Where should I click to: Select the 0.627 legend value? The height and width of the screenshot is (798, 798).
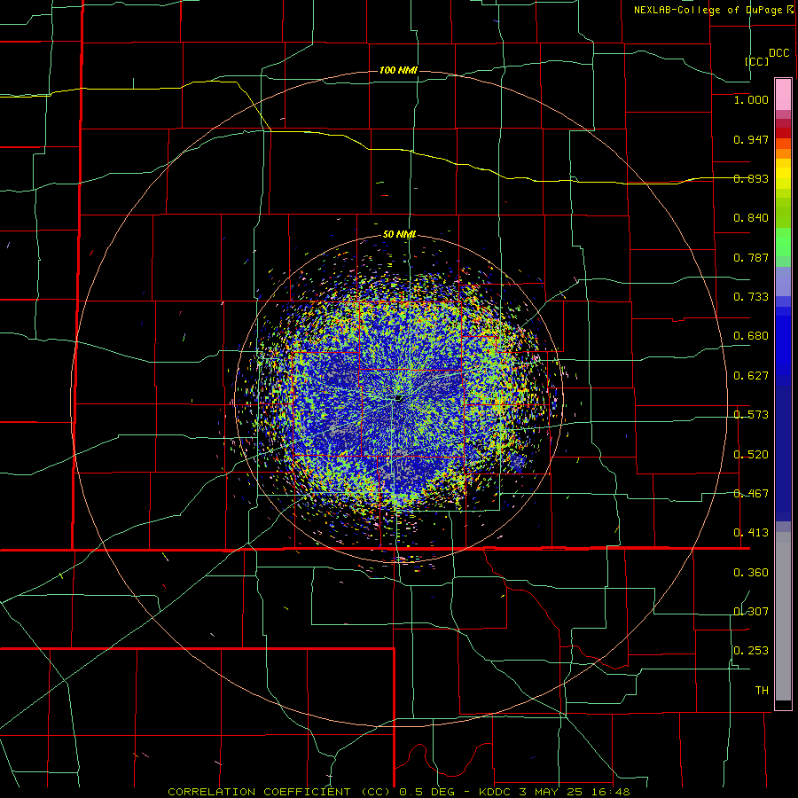(x=751, y=376)
